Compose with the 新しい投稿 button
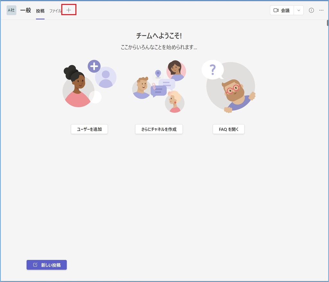This screenshot has height=282, width=329. (47, 265)
